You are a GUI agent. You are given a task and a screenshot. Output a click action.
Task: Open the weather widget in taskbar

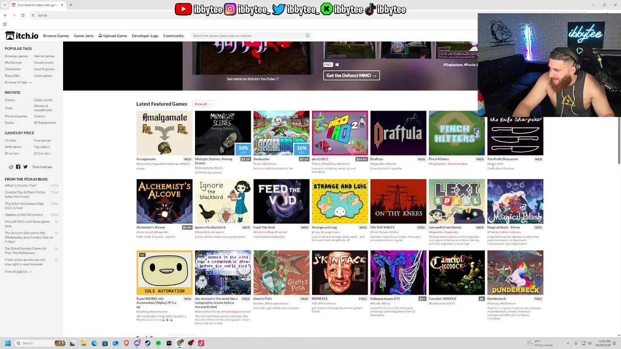click(541, 343)
